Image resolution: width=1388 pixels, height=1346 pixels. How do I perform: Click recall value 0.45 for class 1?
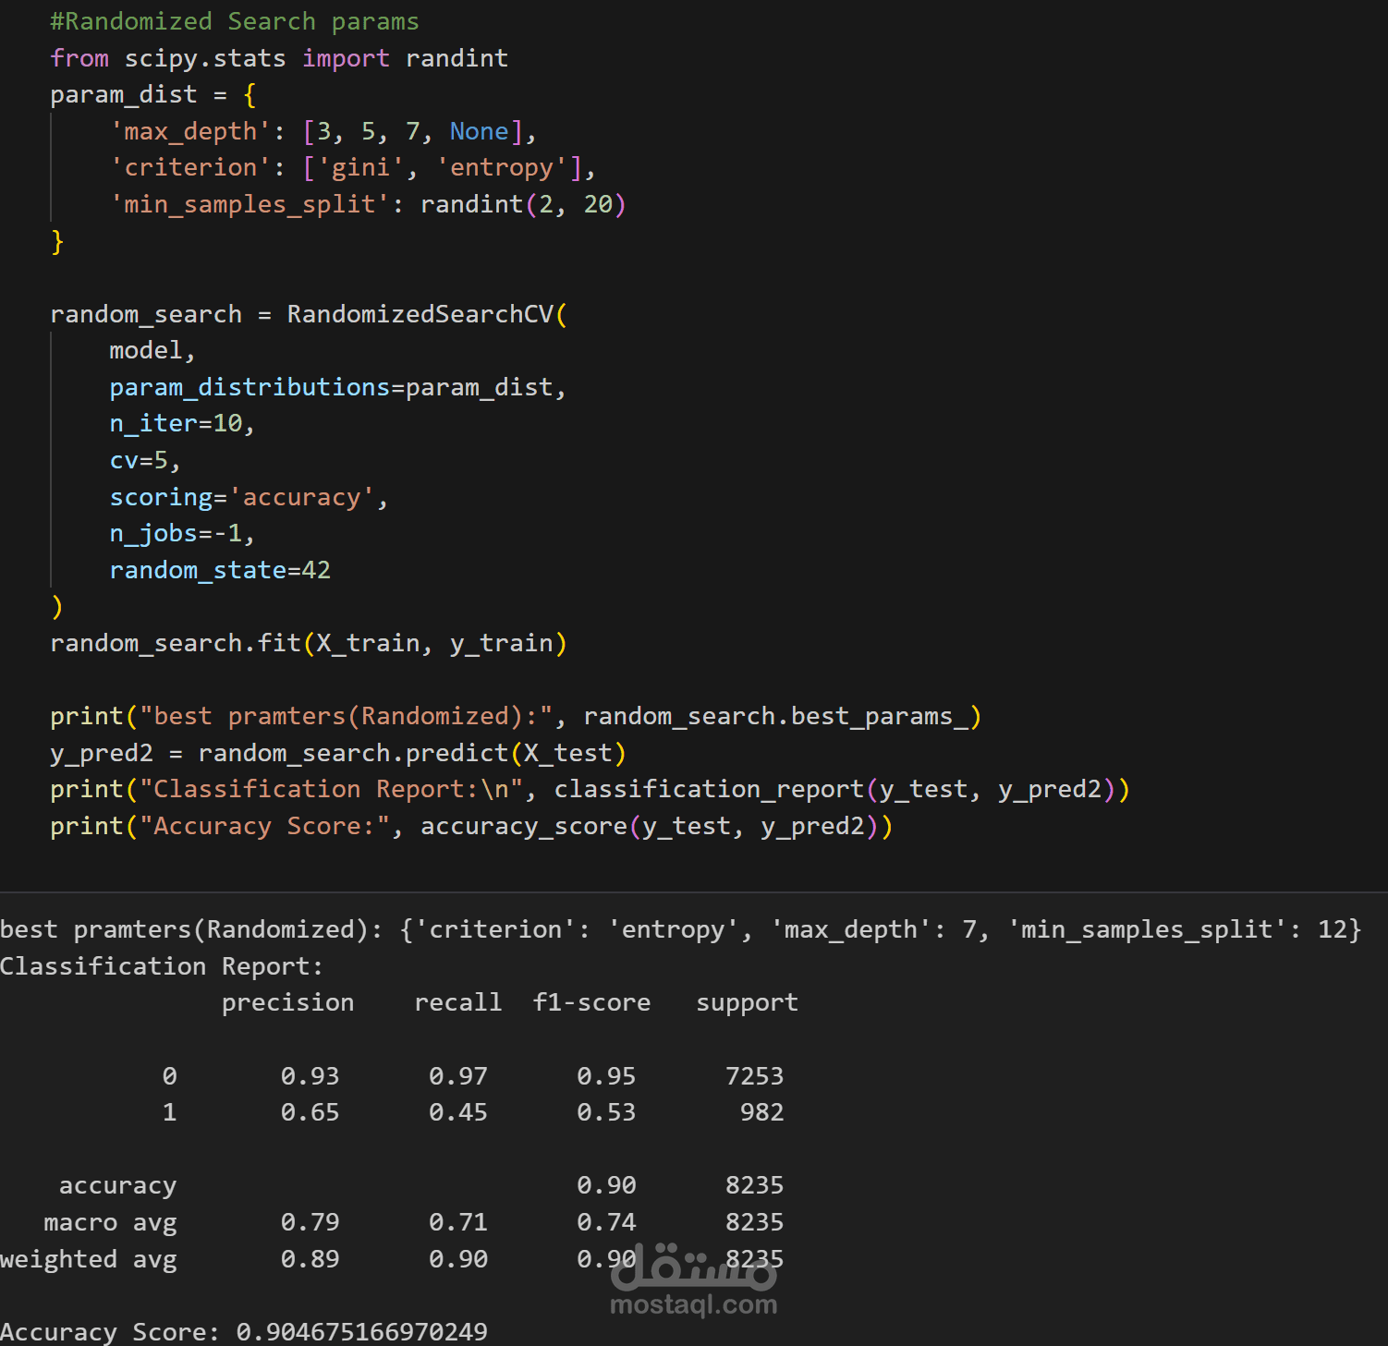(457, 1112)
